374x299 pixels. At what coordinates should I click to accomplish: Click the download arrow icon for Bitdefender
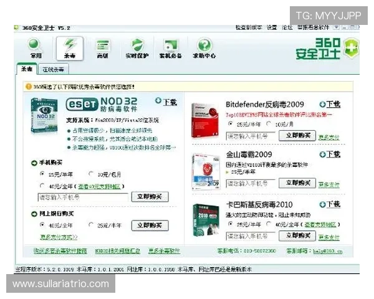click(322, 105)
